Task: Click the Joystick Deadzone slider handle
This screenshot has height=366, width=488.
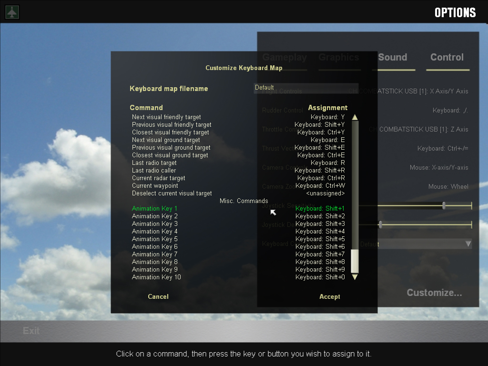Action: click(x=380, y=224)
